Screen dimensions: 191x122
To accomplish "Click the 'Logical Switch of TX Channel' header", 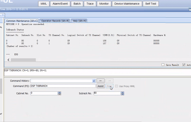I will click(x=84, y=35).
